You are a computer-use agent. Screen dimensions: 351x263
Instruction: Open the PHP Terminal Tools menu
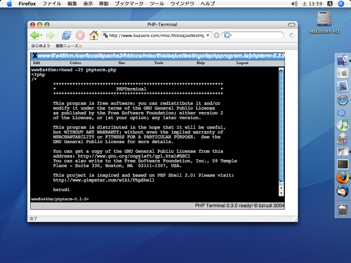click(x=159, y=63)
